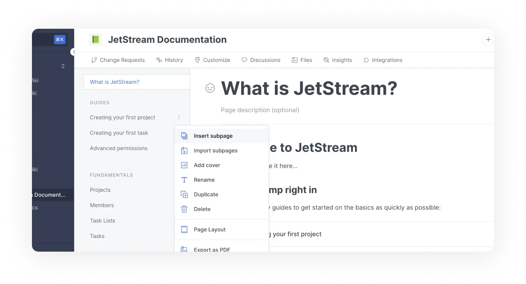Click the Insert subpage icon
The height and width of the screenshot is (284, 526).
[x=184, y=136]
